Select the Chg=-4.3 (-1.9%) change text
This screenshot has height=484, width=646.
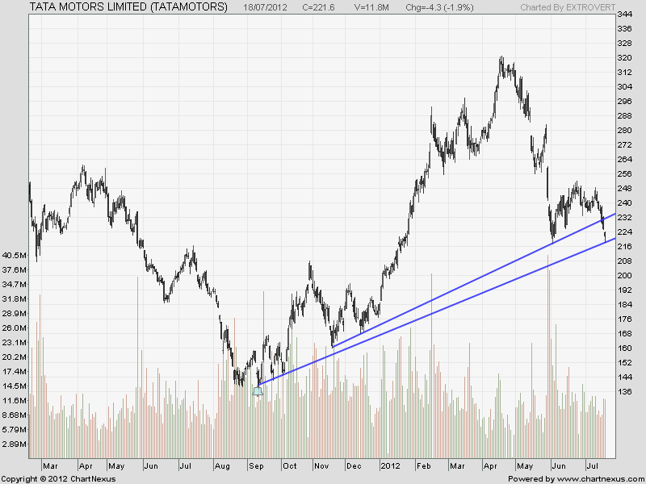440,7
